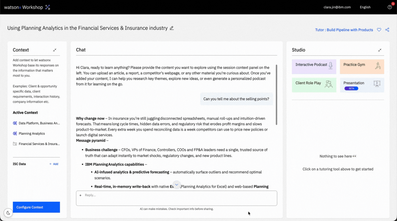
Task: Click 'Nothing to see here' text
Action: click(338, 156)
